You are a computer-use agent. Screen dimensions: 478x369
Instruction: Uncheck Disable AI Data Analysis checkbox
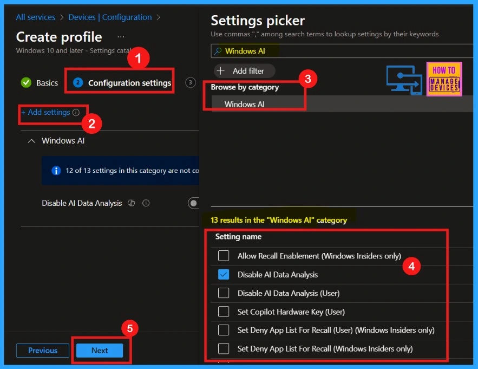point(224,274)
